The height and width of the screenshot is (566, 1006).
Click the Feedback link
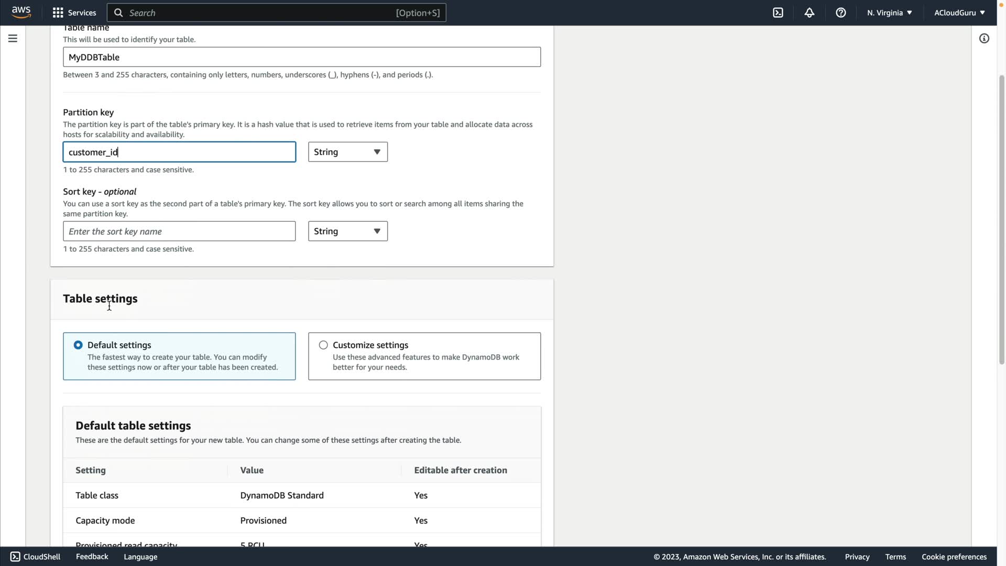tap(92, 557)
